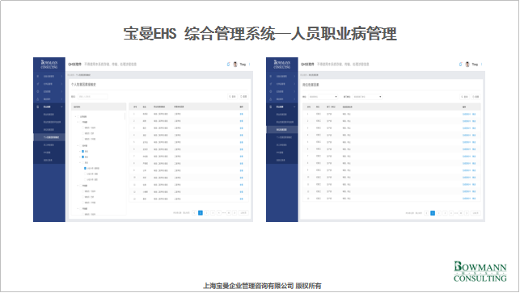Click first sidebar menu icon in right screenshot
Viewport: 520px width, 293px height.
[x=271, y=77]
